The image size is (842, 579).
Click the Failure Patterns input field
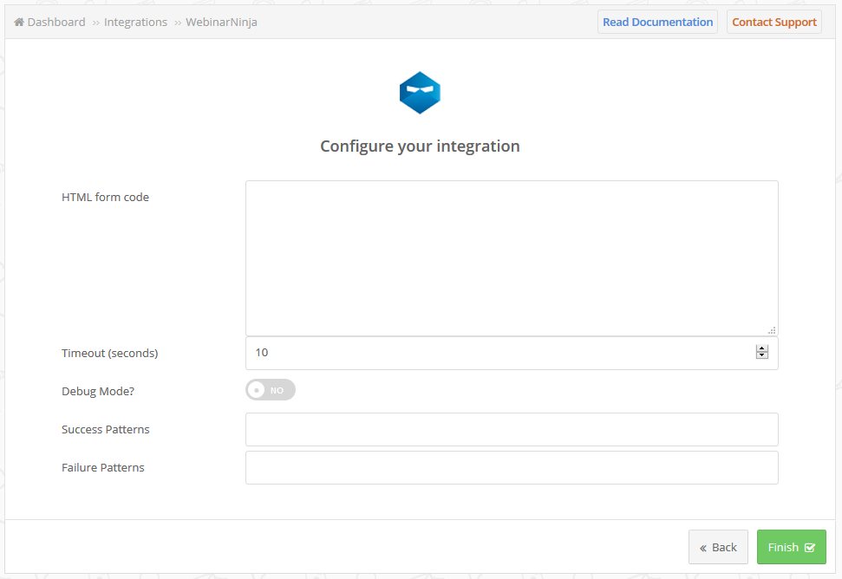(x=512, y=467)
